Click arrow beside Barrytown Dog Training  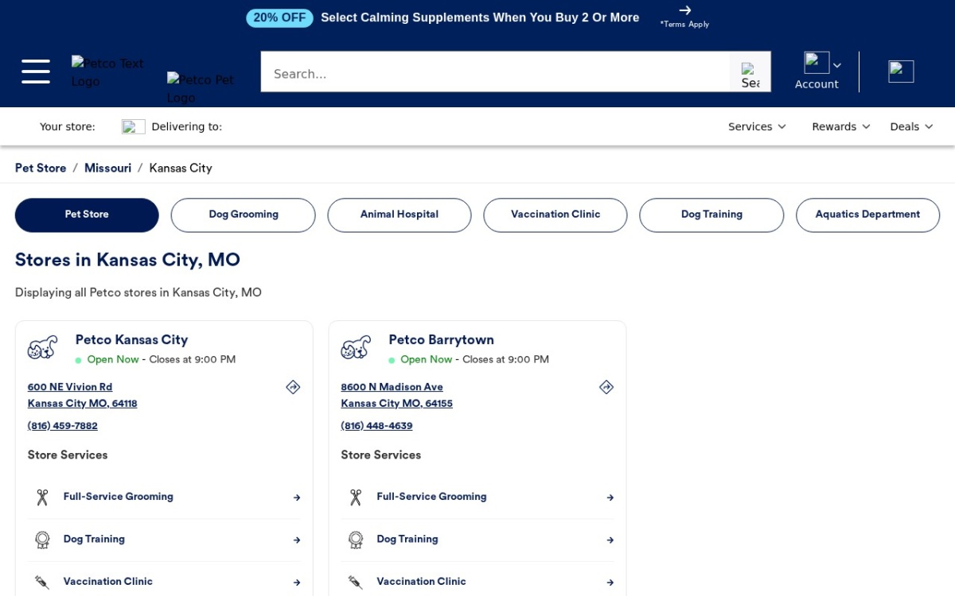[610, 540]
